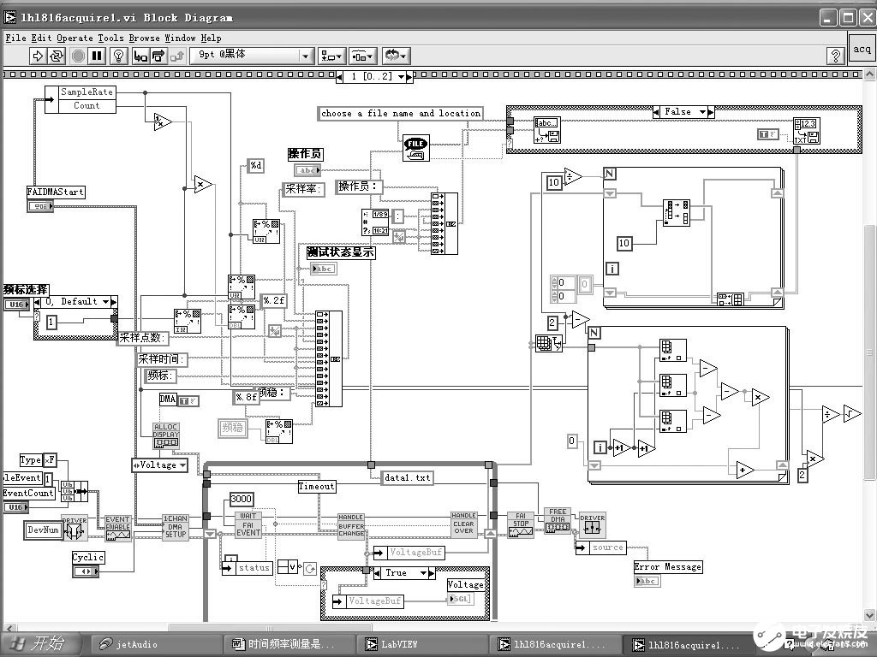Open the File menu
The image size is (877, 657).
tap(15, 38)
